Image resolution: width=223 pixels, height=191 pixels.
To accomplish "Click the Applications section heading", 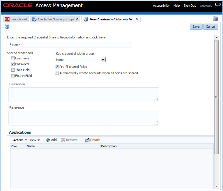I will pyautogui.click(x=20, y=132).
